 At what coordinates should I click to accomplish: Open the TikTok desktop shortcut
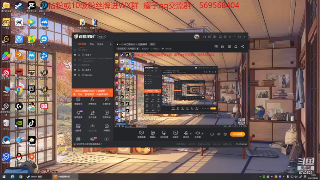point(32,124)
